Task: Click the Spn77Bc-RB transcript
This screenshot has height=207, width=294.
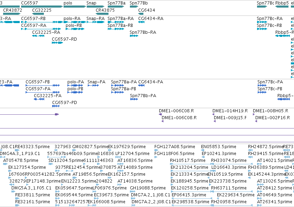Action: [x=262, y=29]
